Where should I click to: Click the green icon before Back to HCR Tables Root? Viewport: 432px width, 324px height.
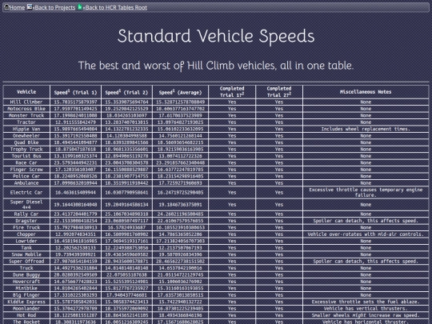(x=80, y=7)
